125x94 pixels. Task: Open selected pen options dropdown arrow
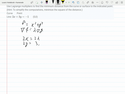(x=59, y=4)
